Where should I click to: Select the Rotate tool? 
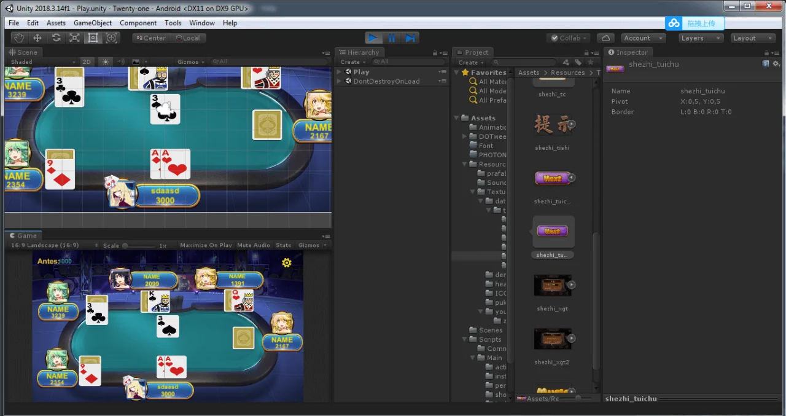click(x=56, y=38)
